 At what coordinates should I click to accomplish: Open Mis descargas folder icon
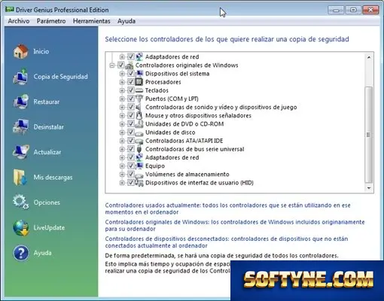(x=20, y=178)
